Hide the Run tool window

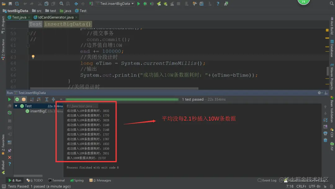(326, 93)
